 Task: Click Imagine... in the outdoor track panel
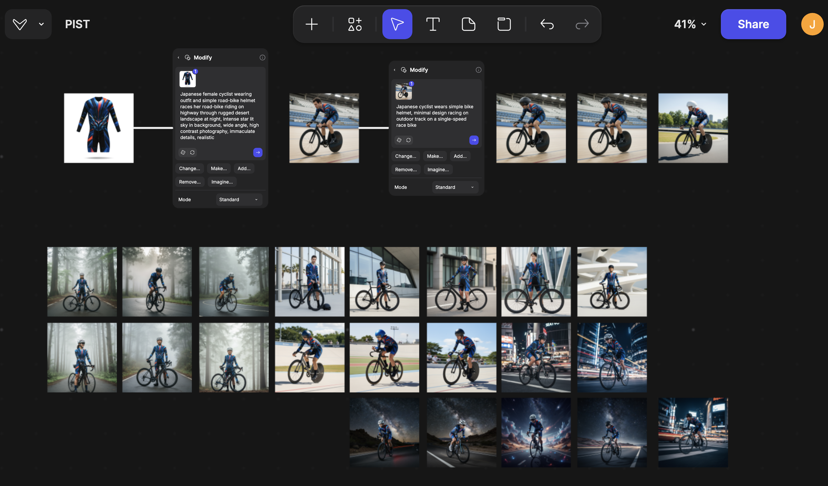(x=438, y=170)
